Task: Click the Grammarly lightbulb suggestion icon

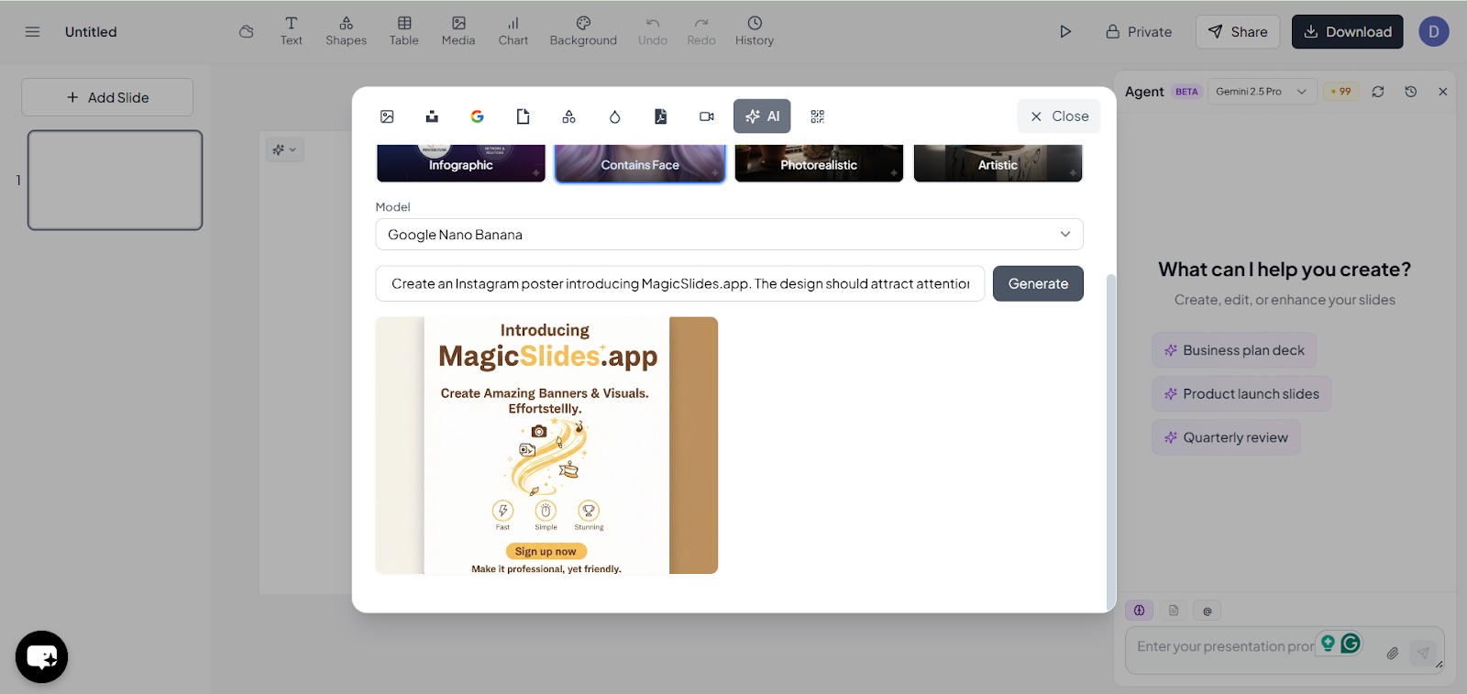Action: 1328,644
